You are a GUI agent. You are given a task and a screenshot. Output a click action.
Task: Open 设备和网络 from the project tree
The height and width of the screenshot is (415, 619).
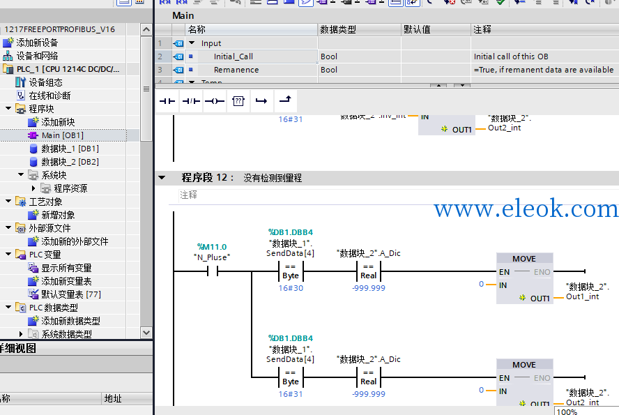click(37, 56)
